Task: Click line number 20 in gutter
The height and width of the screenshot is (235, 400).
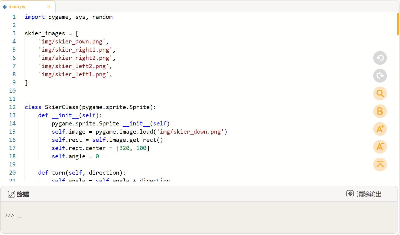Action: 12,173
